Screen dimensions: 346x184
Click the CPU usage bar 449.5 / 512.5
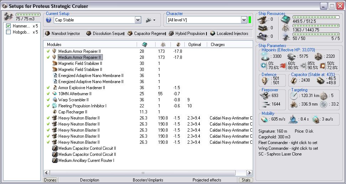(316, 17)
